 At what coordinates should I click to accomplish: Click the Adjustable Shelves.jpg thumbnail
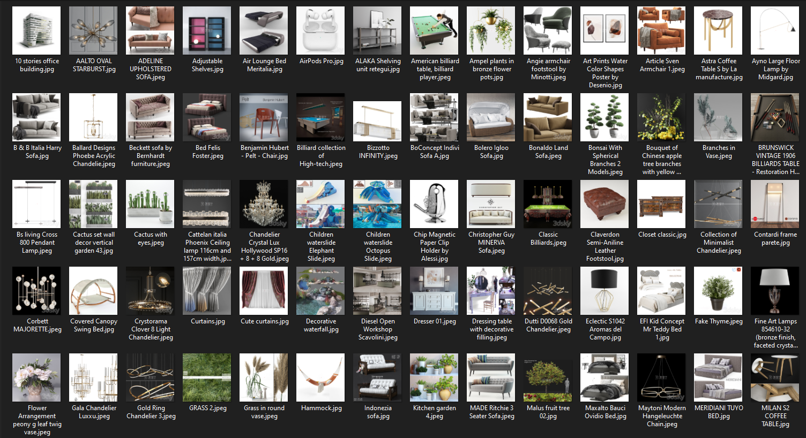click(x=207, y=31)
